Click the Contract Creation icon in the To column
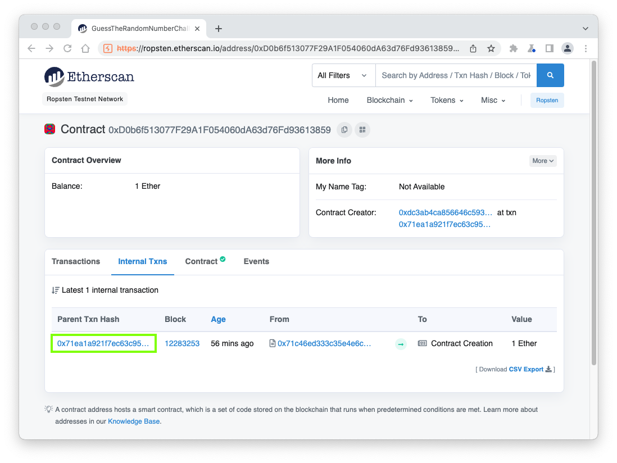This screenshot has height=463, width=617. 422,343
